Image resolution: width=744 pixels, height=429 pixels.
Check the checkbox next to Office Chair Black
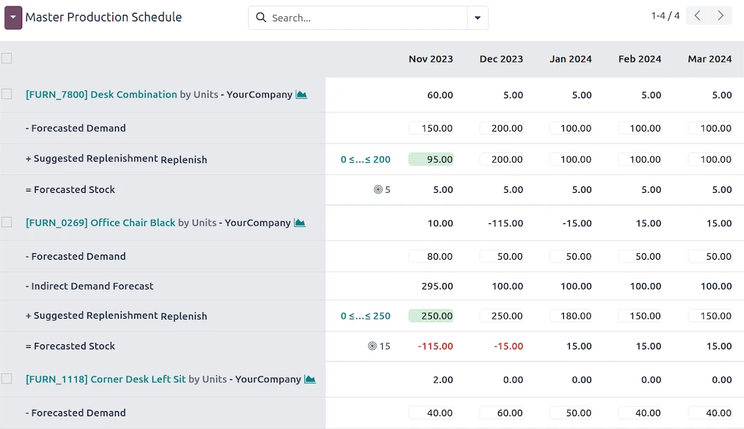pyautogui.click(x=7, y=221)
